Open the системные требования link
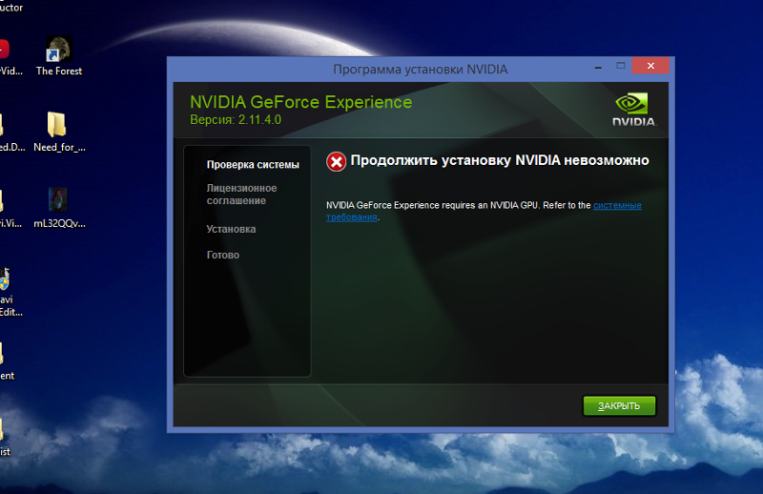This screenshot has width=763, height=494. (617, 205)
